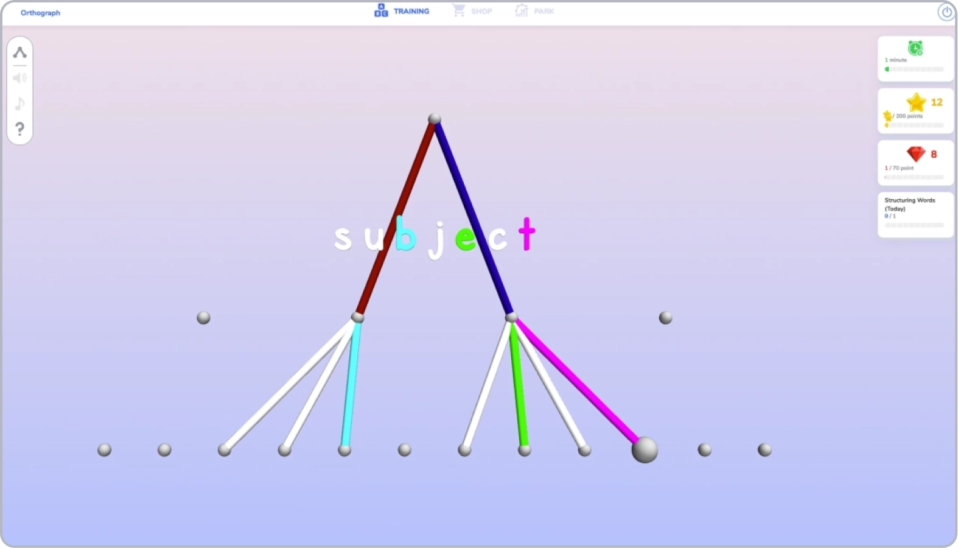This screenshot has height=548, width=958.
Task: Select the top root node of tree
Action: pyautogui.click(x=435, y=119)
